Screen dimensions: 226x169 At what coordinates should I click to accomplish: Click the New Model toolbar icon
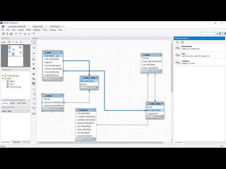[3, 34]
